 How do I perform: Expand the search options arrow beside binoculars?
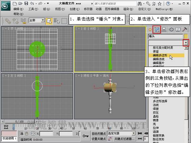point(144,4)
